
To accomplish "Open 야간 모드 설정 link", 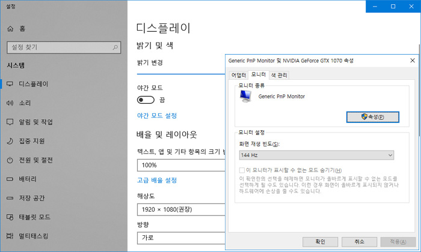I will 157,116.
